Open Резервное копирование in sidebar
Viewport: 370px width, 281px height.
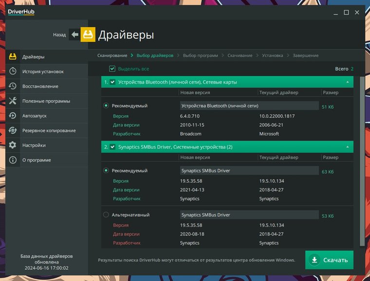[x=47, y=130]
